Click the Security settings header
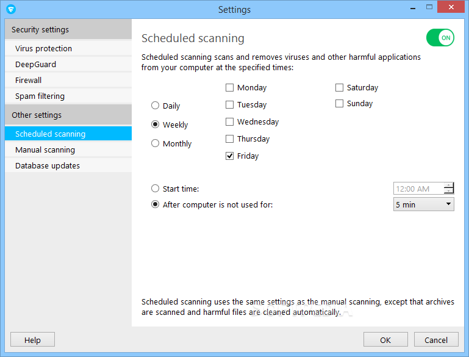Screen dimensions: 469x357 pyautogui.click(x=68, y=29)
